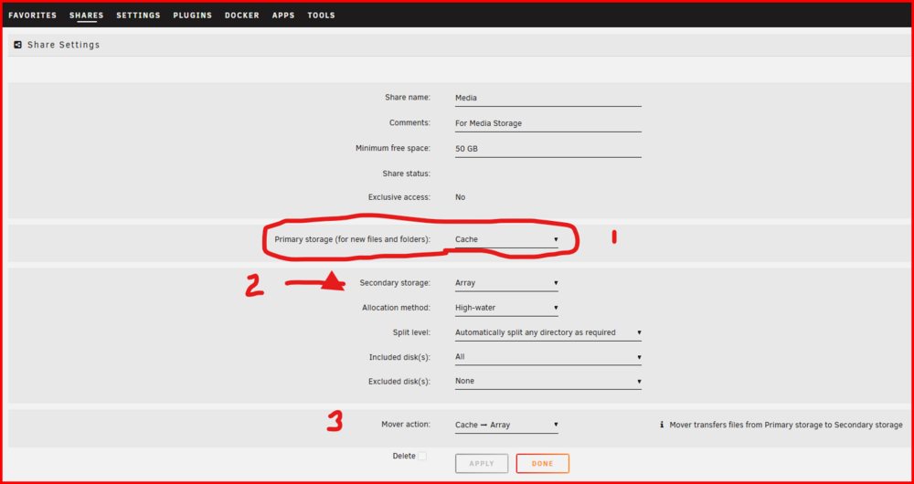Image resolution: width=914 pixels, height=484 pixels.
Task: Click the Comments label
Action: (409, 123)
